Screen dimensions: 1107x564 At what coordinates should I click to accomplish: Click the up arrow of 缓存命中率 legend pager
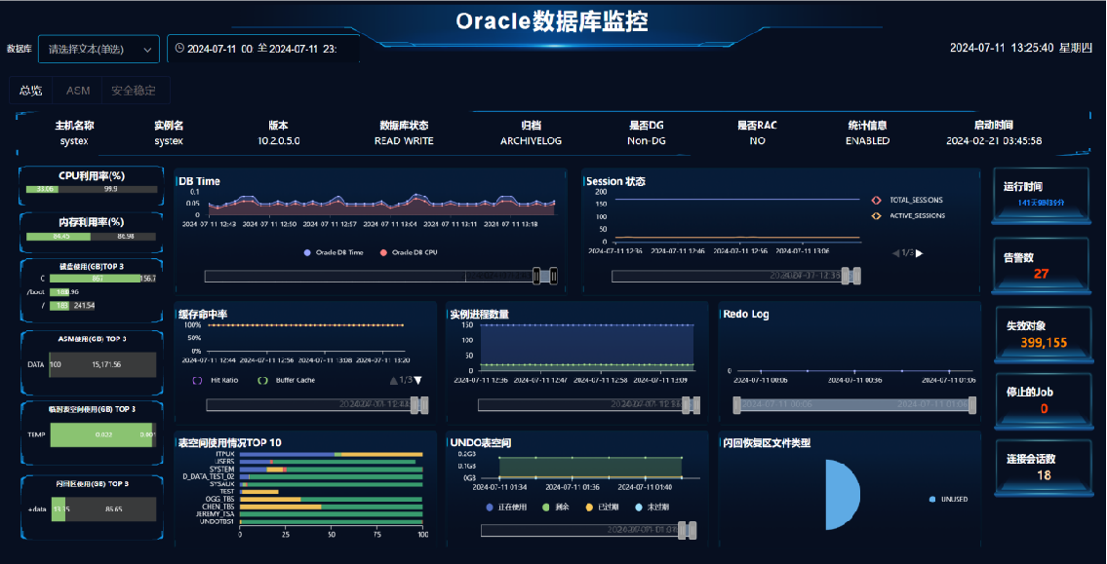[393, 380]
